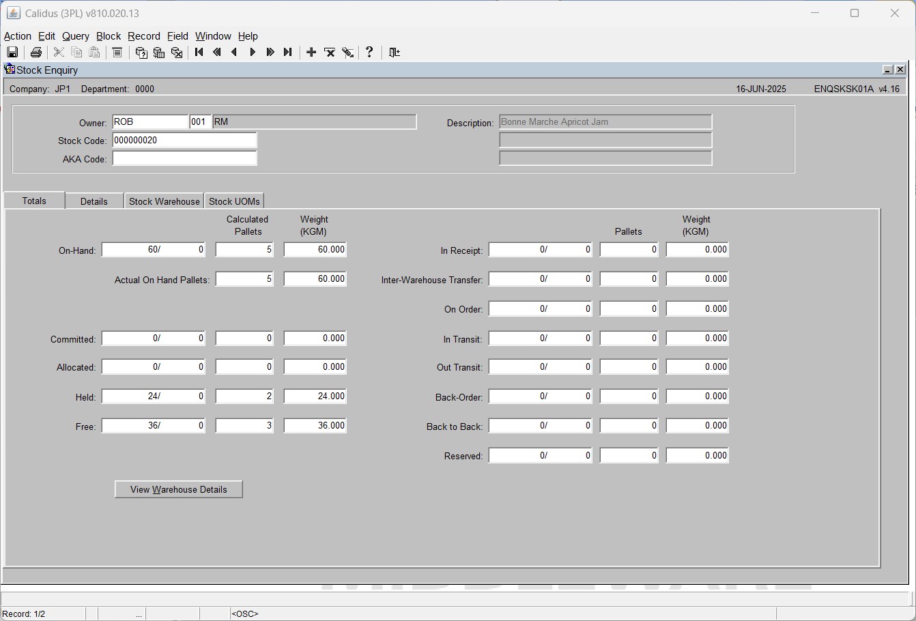Open the Query menu
Image resolution: width=916 pixels, height=621 pixels.
76,36
